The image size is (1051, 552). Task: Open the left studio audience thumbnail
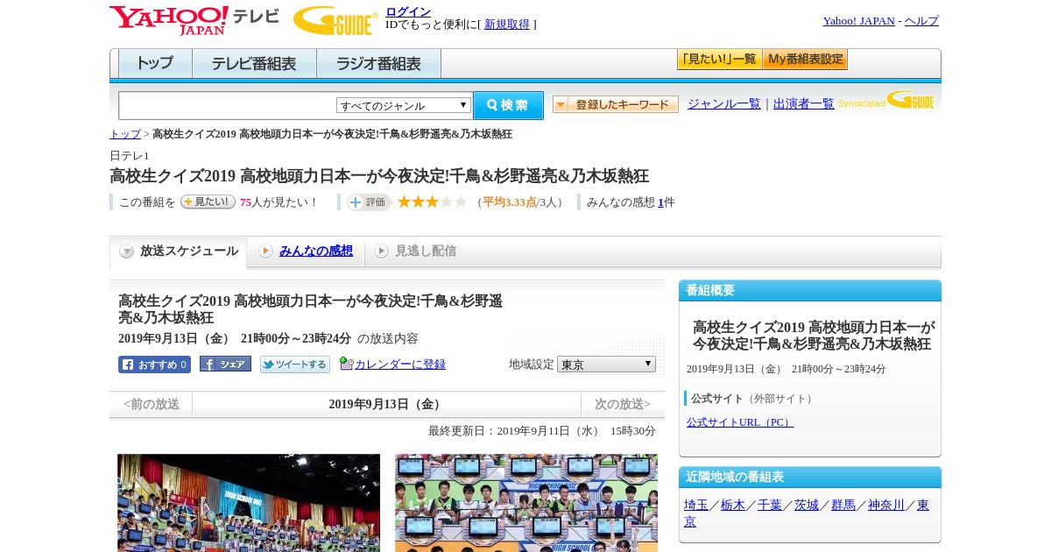pos(249,503)
